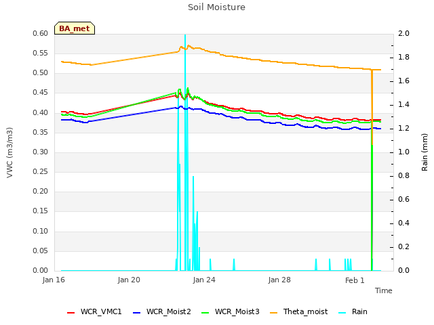Click the WCR_VMC1 legend label
This screenshot has height=325, width=434.
101,311
